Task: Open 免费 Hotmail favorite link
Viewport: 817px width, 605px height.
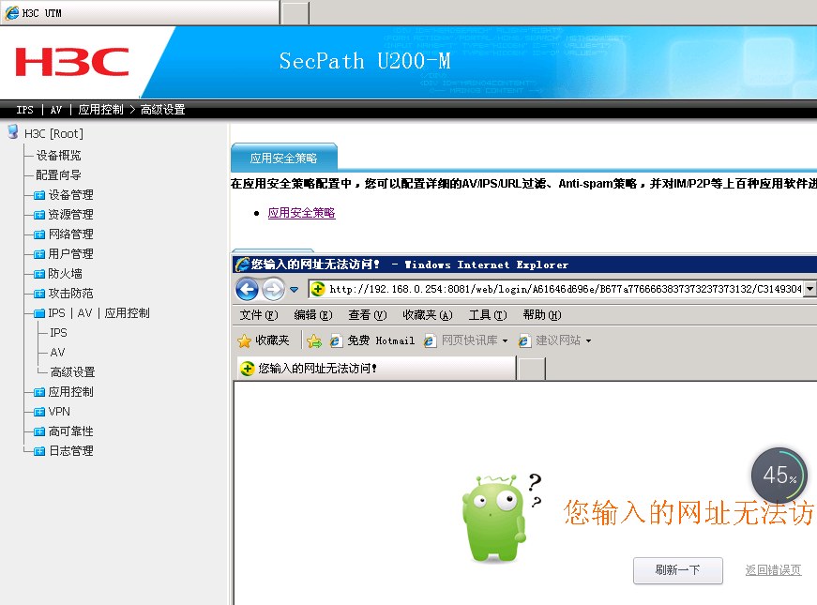Action: click(x=381, y=340)
